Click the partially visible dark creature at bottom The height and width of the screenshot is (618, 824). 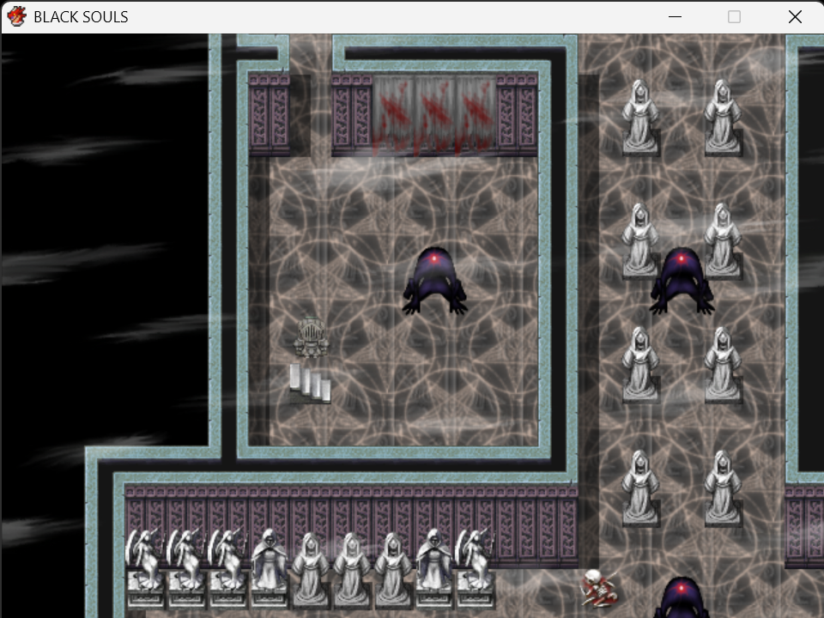coord(682,598)
